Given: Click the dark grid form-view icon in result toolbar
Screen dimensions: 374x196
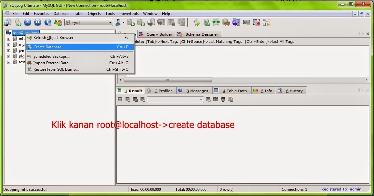Looking at the screenshot, I should pos(135,99).
